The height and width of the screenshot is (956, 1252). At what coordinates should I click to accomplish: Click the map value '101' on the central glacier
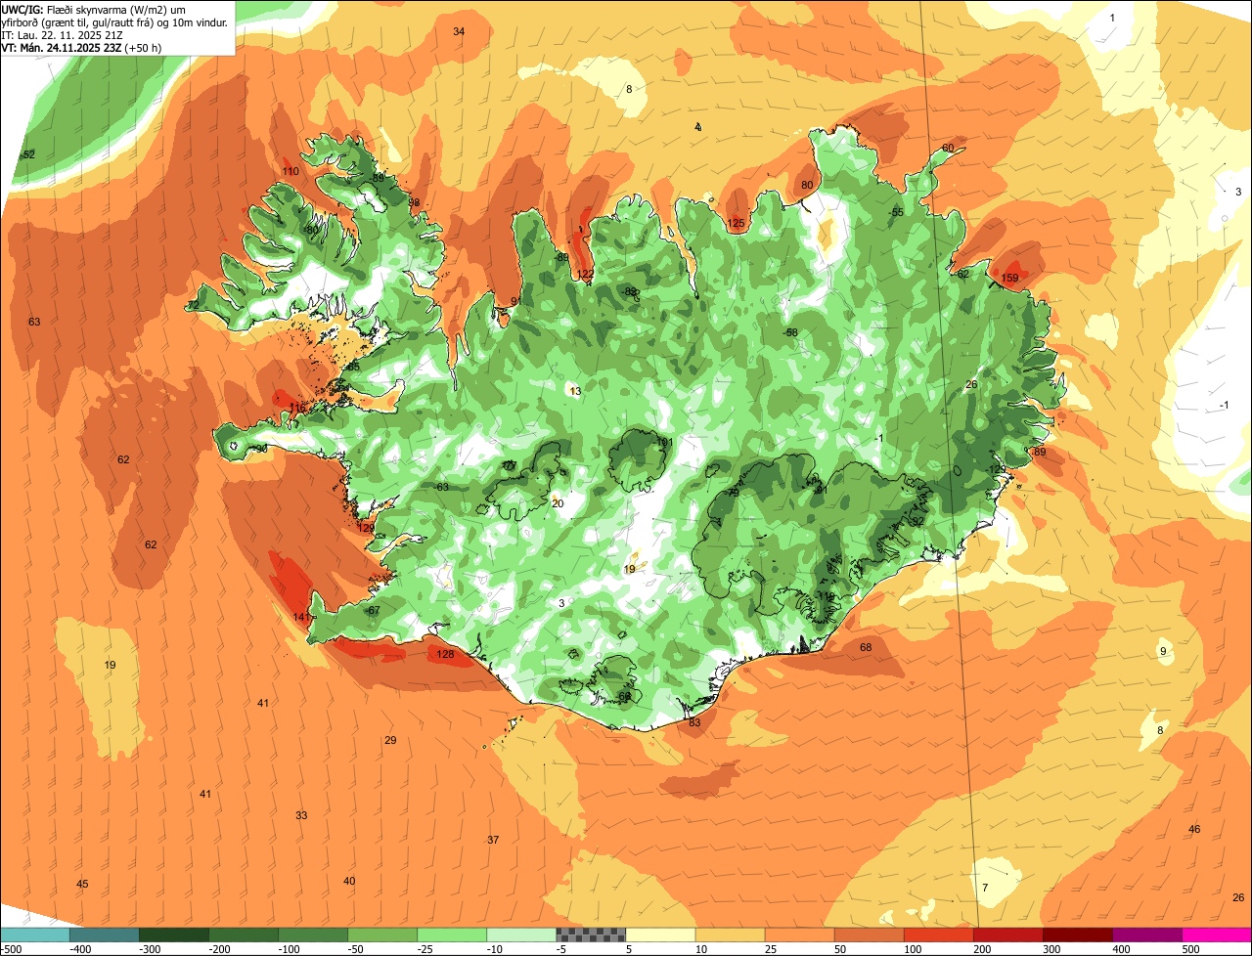665,443
